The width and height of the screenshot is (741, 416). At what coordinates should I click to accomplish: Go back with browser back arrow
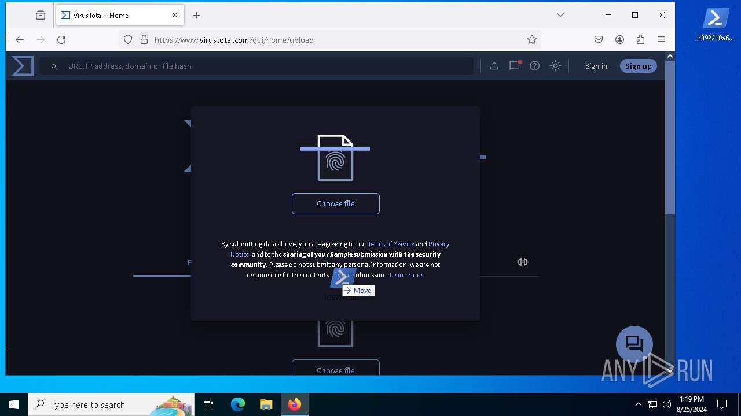coord(20,39)
